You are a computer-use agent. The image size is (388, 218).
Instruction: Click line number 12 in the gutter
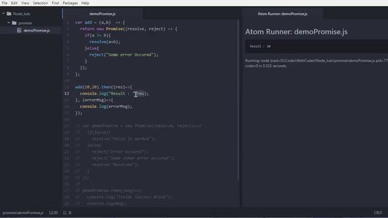point(67,93)
